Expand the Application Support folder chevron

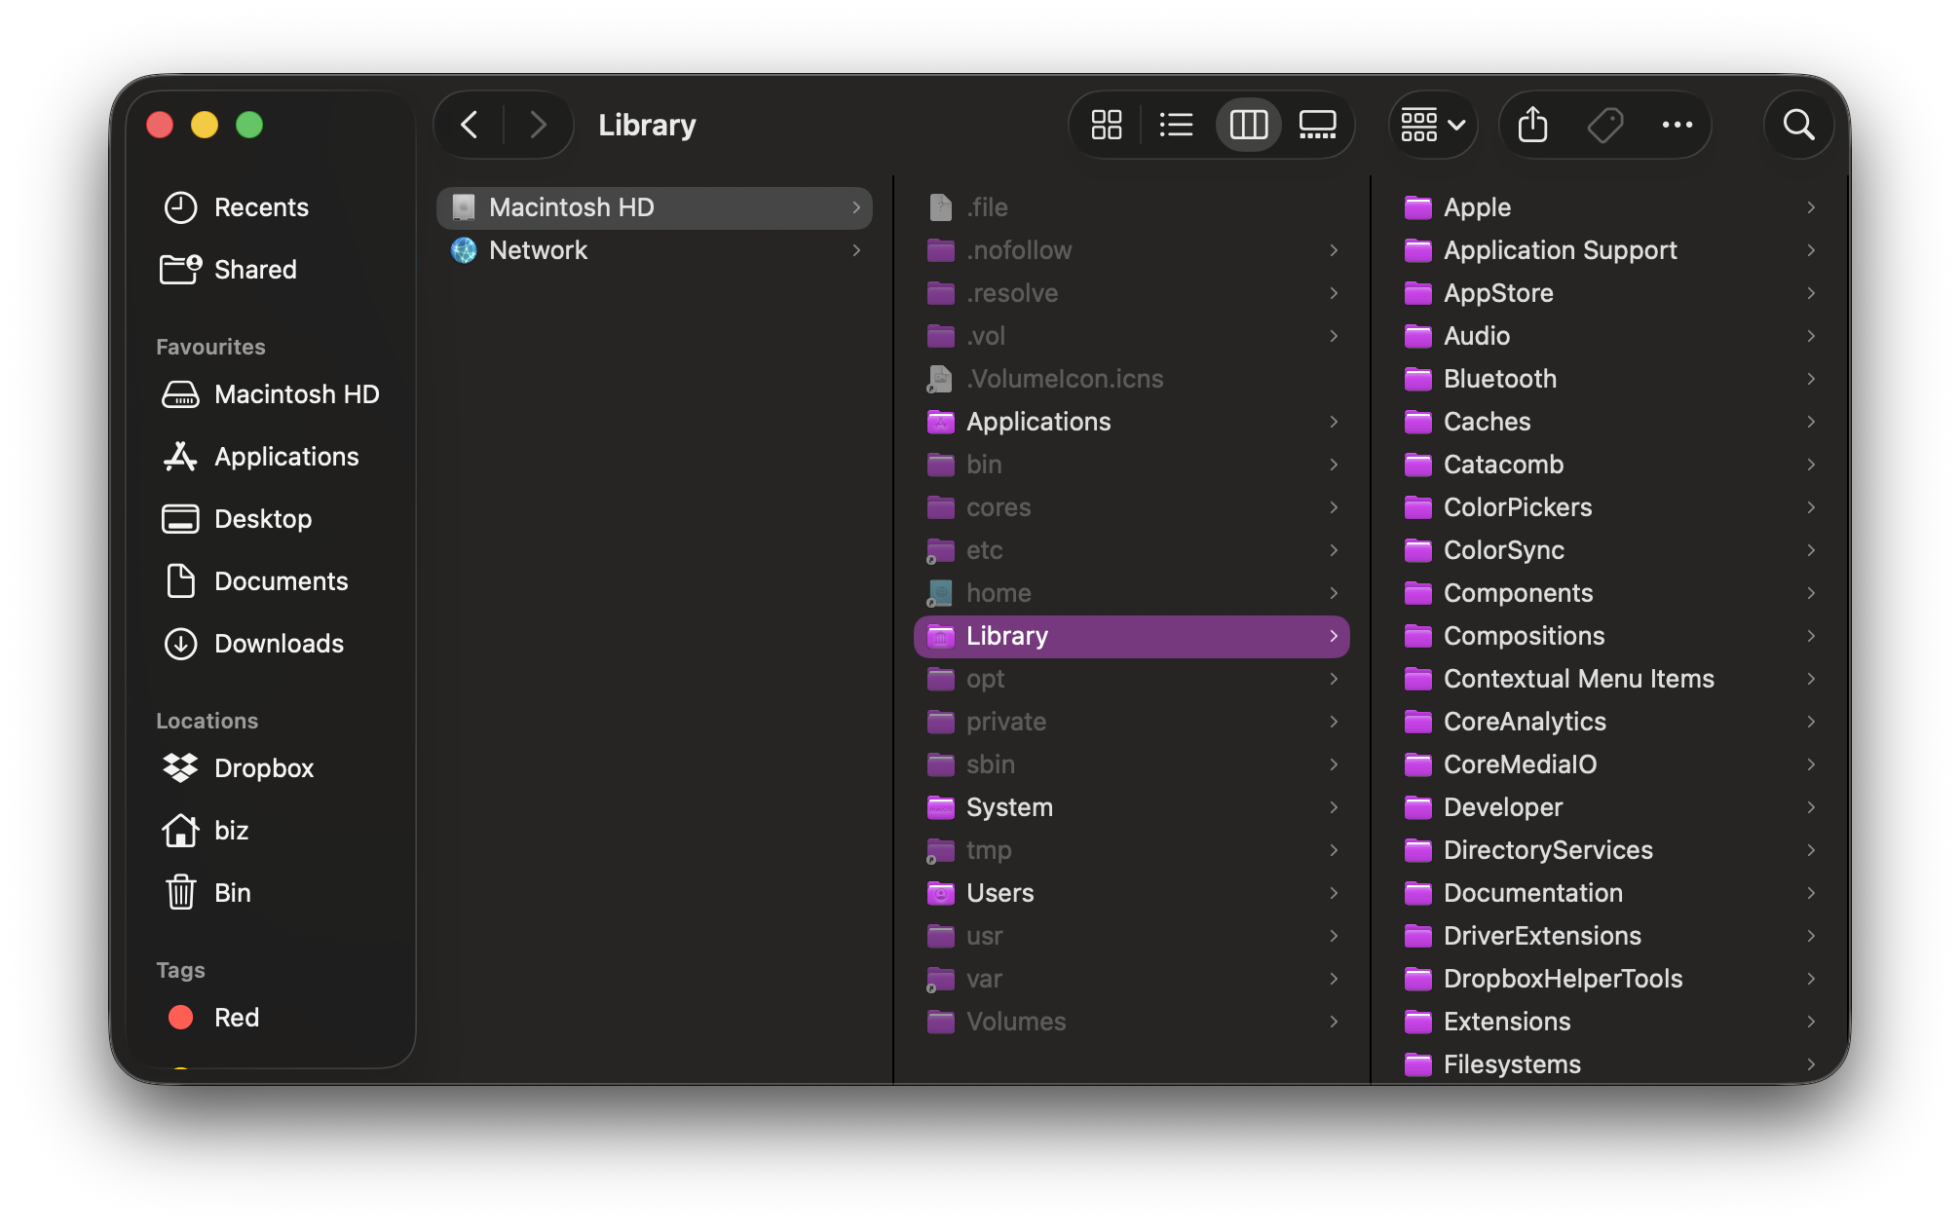coord(1810,250)
